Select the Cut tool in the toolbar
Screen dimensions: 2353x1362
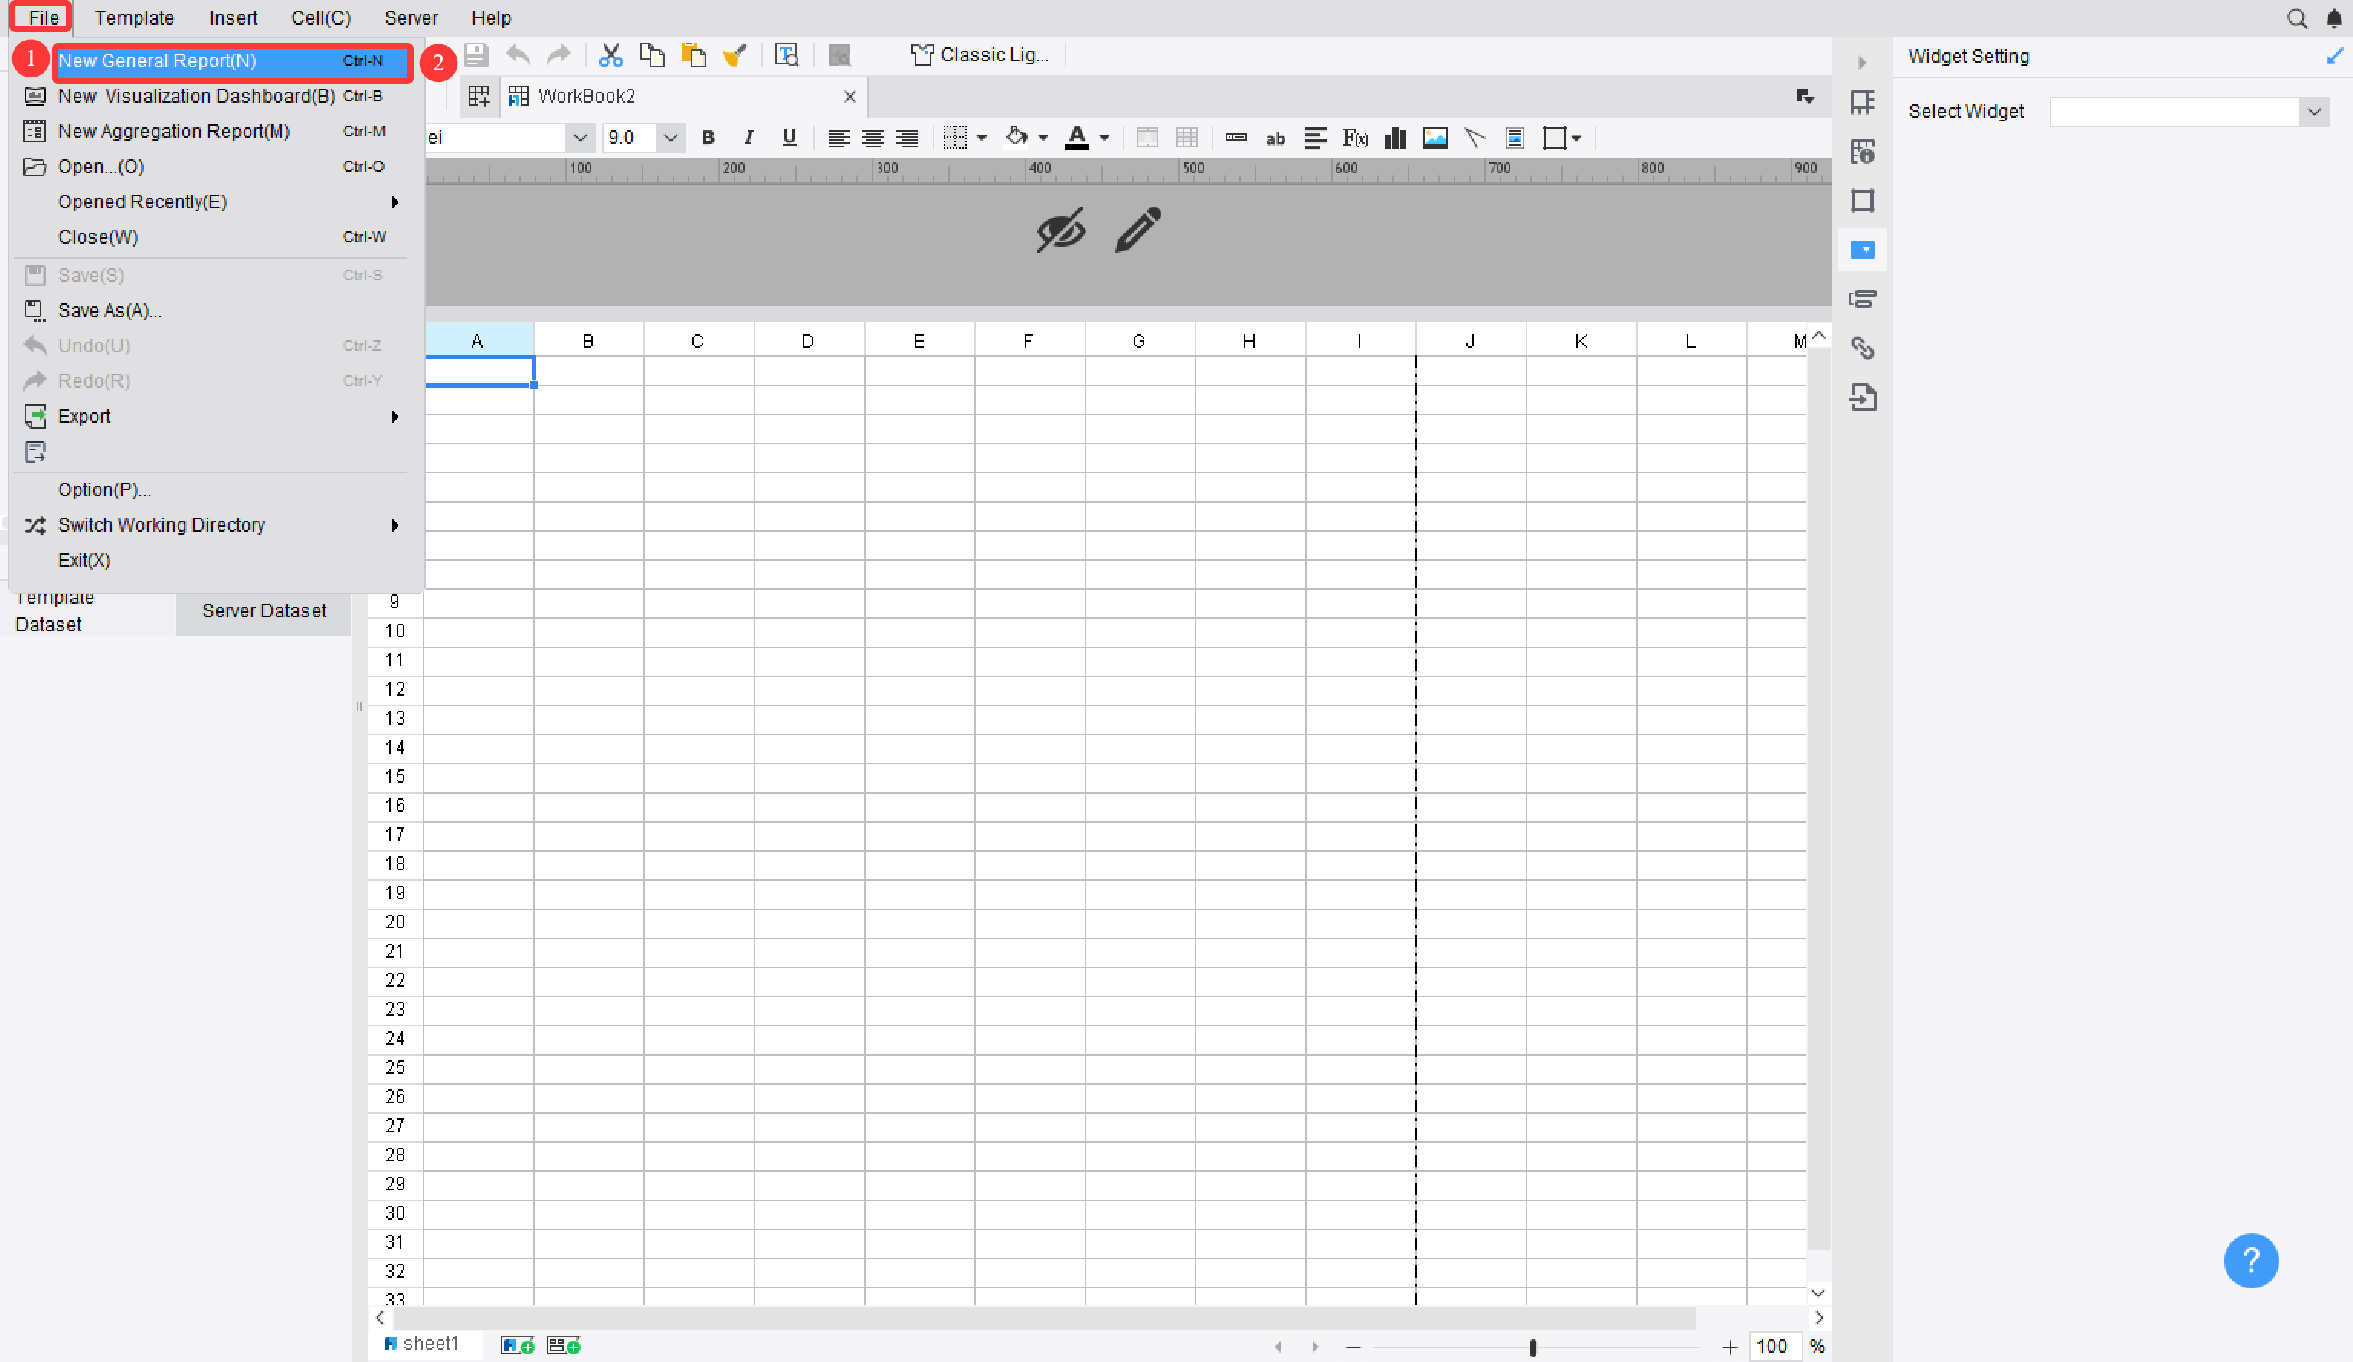click(610, 54)
